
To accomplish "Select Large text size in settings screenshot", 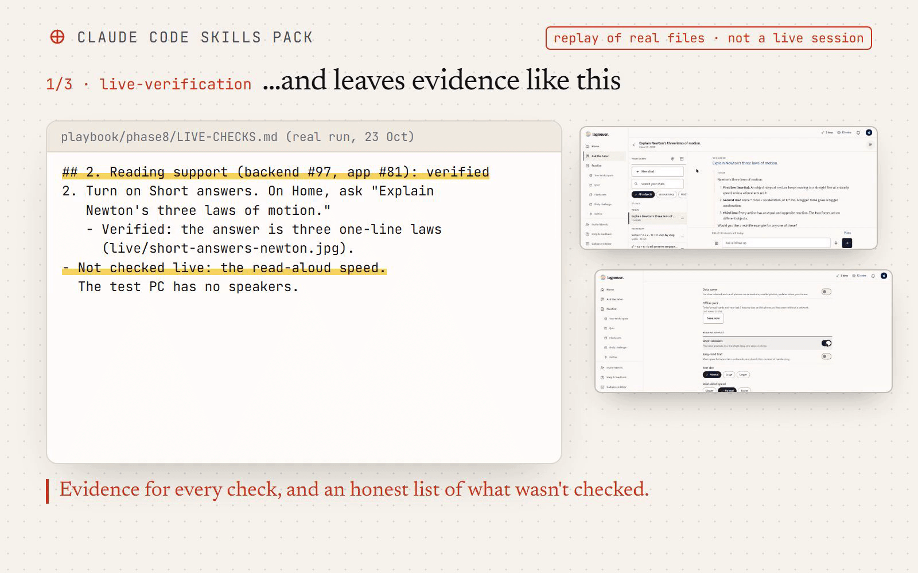I will click(729, 375).
